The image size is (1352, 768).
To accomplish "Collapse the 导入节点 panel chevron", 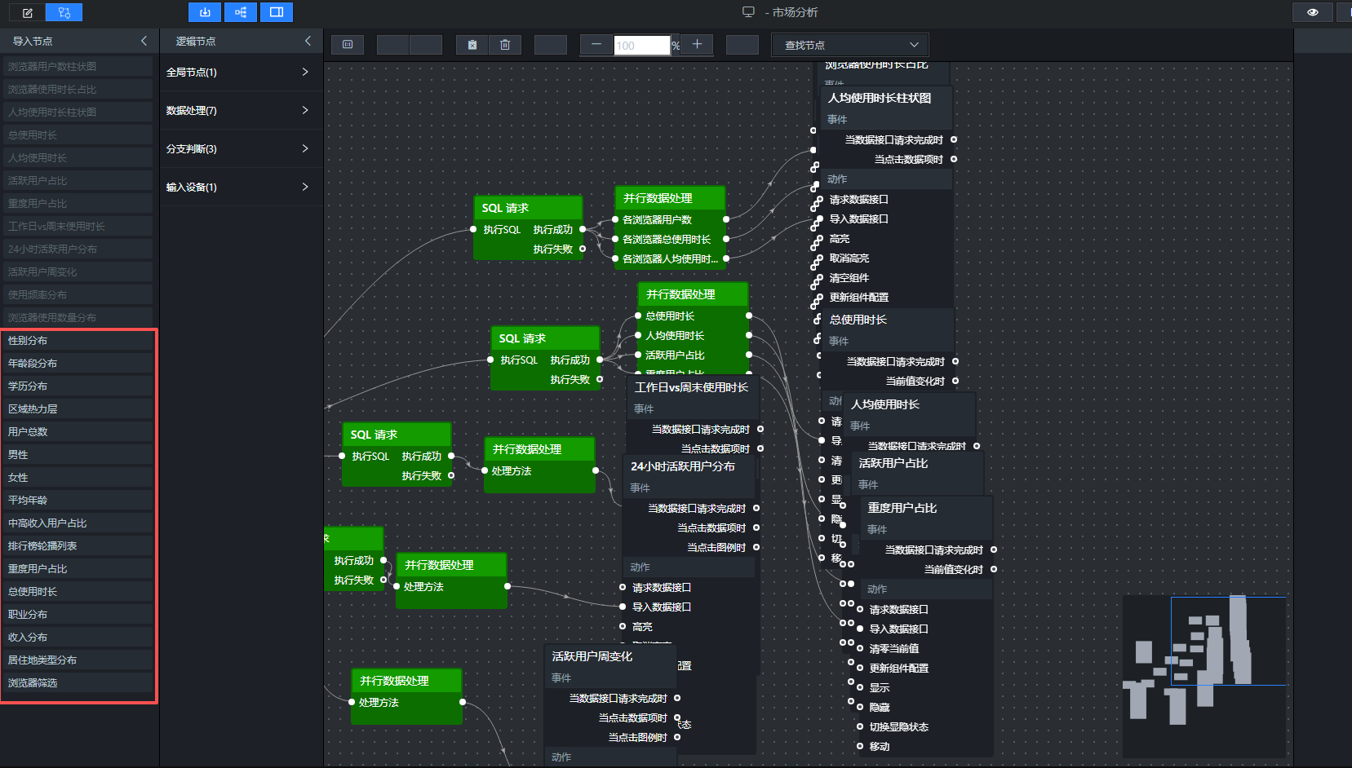I will pos(144,41).
